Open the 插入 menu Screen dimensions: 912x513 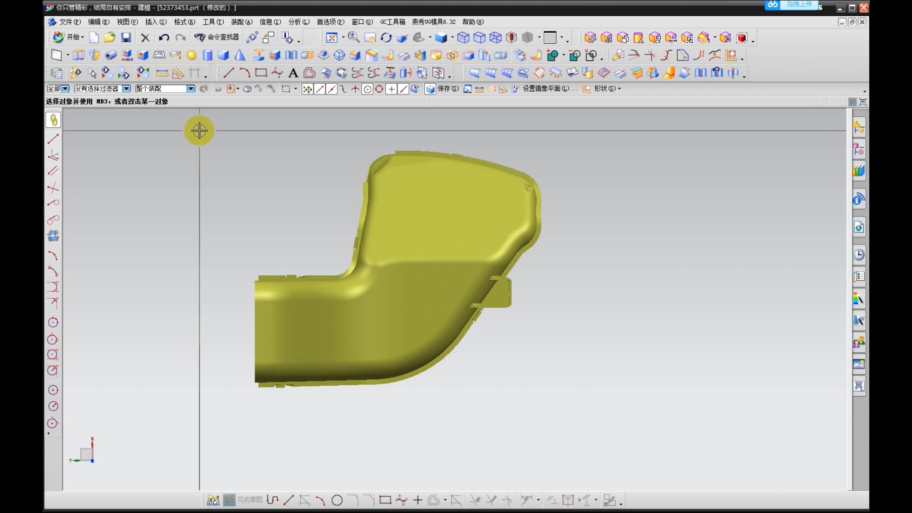tap(155, 22)
